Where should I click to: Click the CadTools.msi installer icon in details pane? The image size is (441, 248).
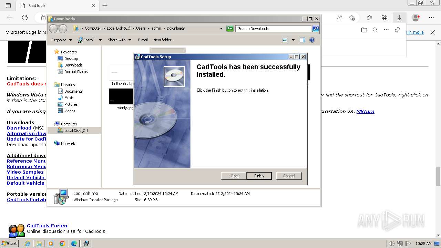point(61,197)
